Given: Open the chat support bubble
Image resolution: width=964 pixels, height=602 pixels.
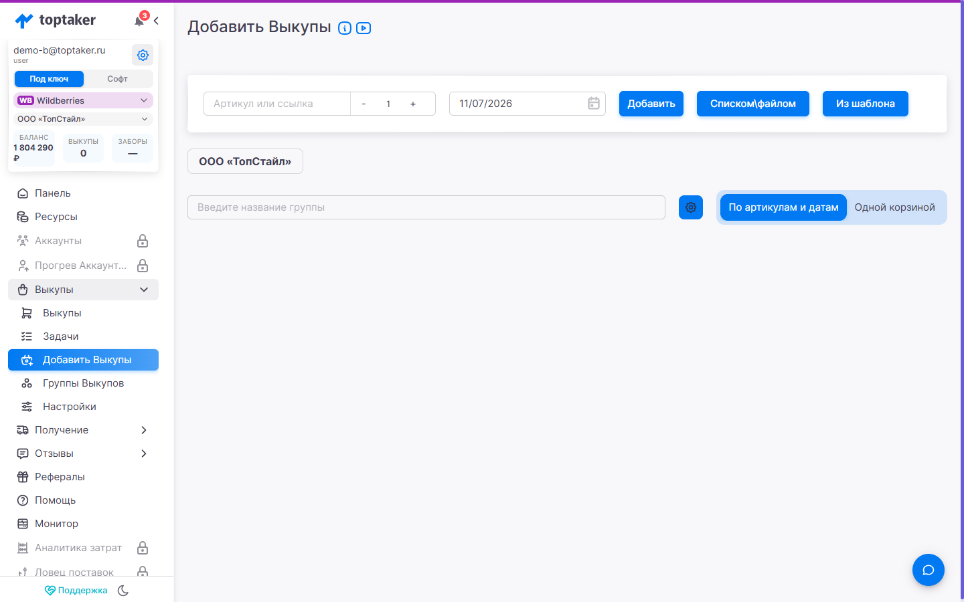Looking at the screenshot, I should click(x=929, y=570).
